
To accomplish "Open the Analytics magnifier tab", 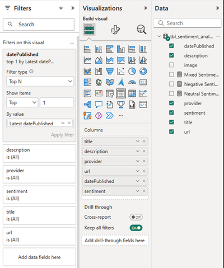I will (142, 30).
